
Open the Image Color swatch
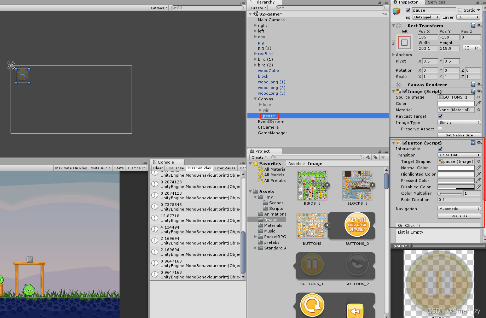[x=456, y=104]
